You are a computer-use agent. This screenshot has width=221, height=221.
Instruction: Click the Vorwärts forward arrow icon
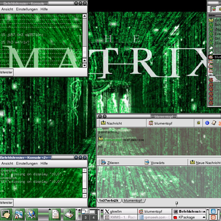click(x=147, y=162)
